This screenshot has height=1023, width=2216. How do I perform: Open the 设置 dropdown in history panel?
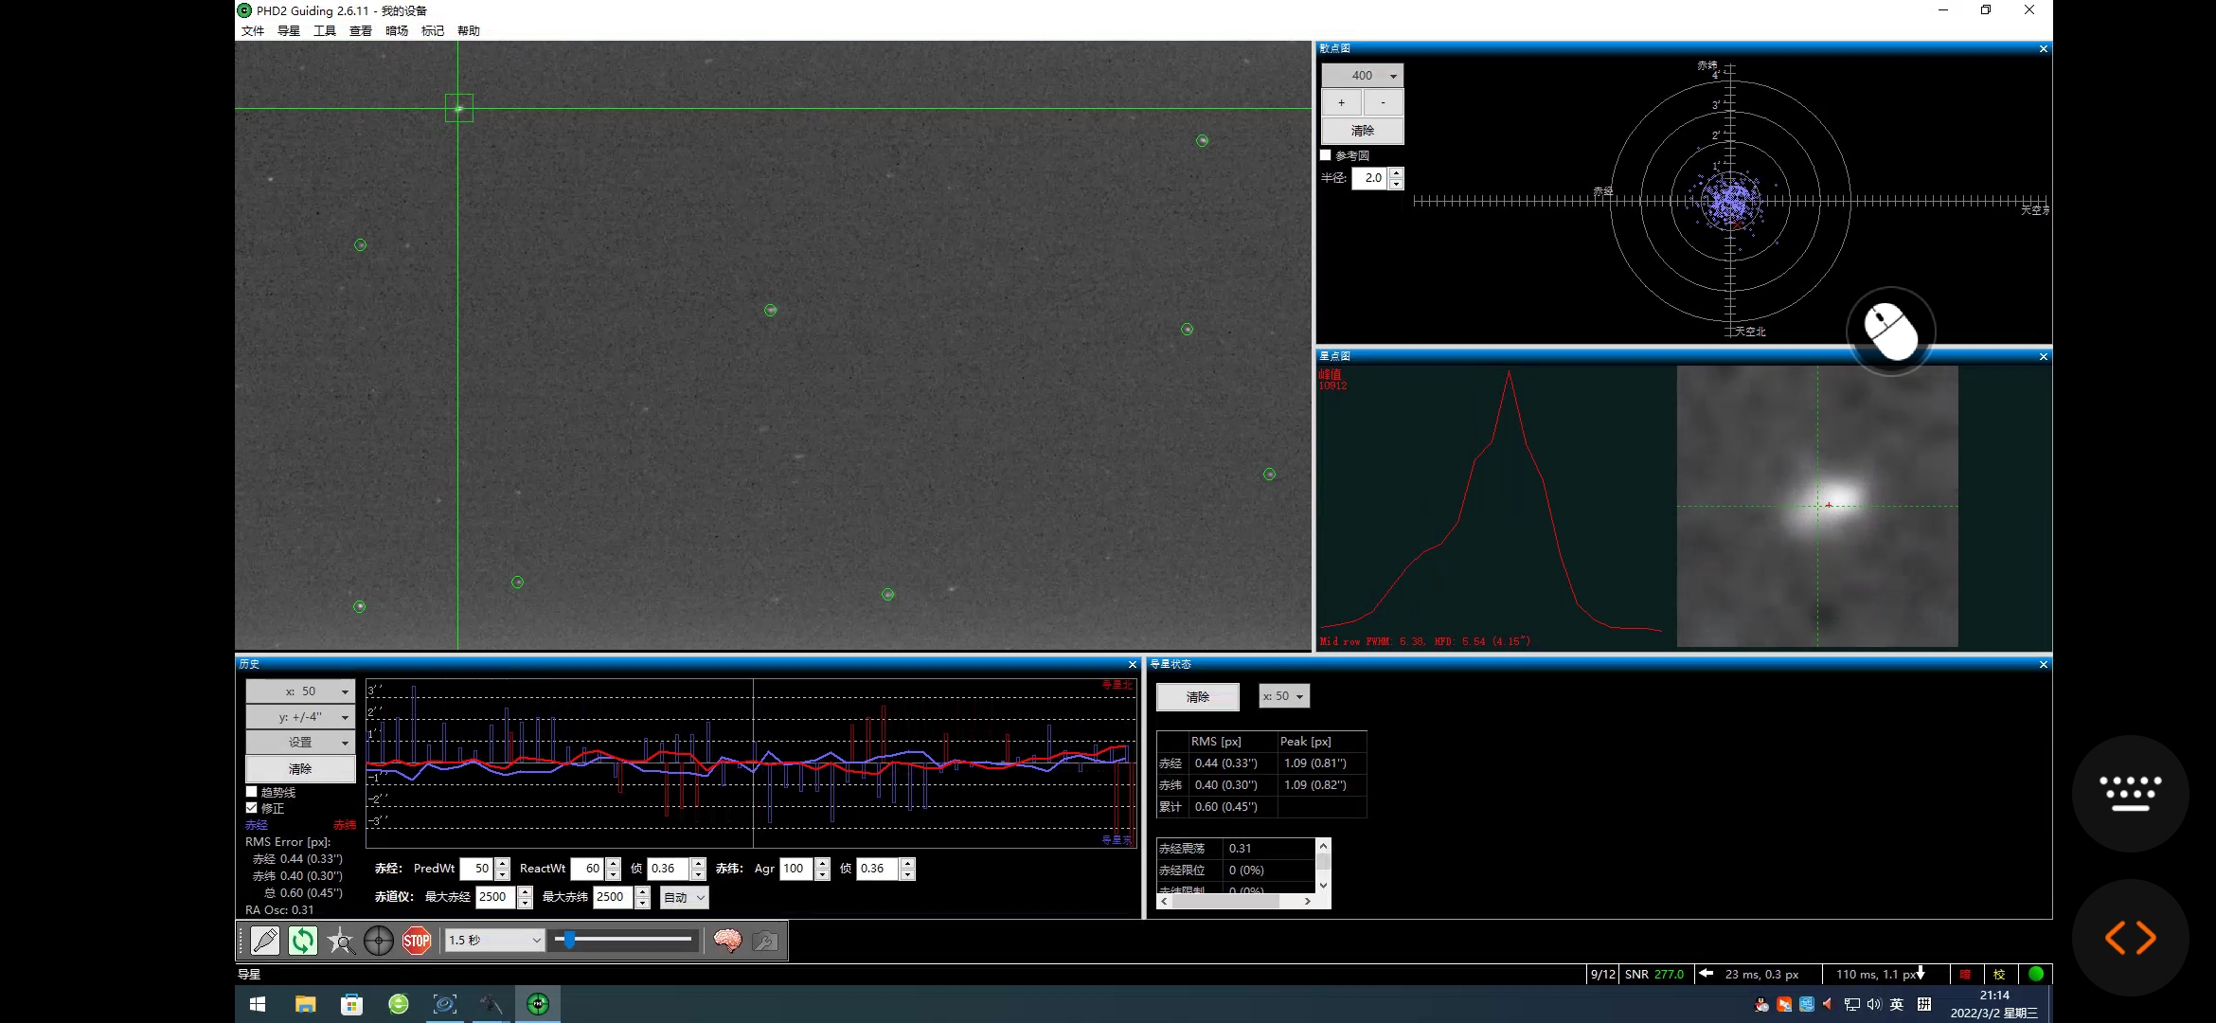pos(300,743)
